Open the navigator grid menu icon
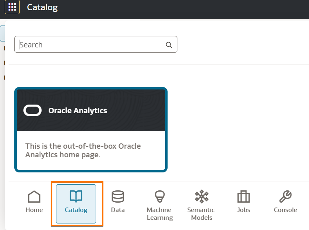The width and height of the screenshot is (309, 230). pos(12,7)
